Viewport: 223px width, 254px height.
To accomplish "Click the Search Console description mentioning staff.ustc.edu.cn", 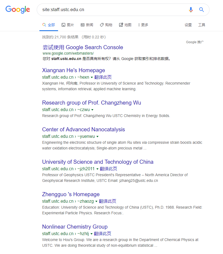I will click(107, 59).
